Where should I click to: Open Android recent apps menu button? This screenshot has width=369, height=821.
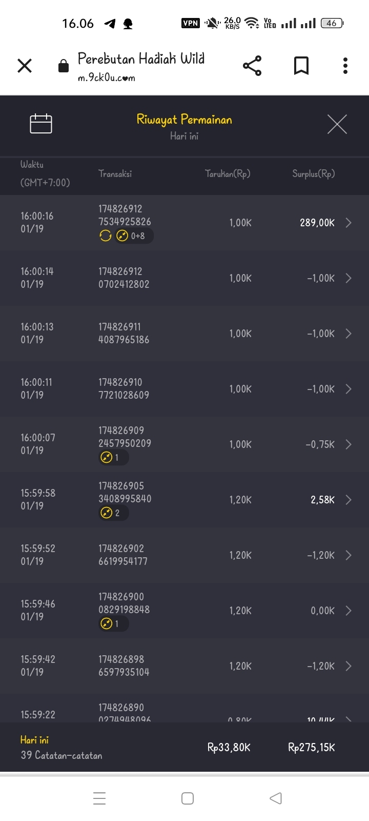tap(99, 798)
